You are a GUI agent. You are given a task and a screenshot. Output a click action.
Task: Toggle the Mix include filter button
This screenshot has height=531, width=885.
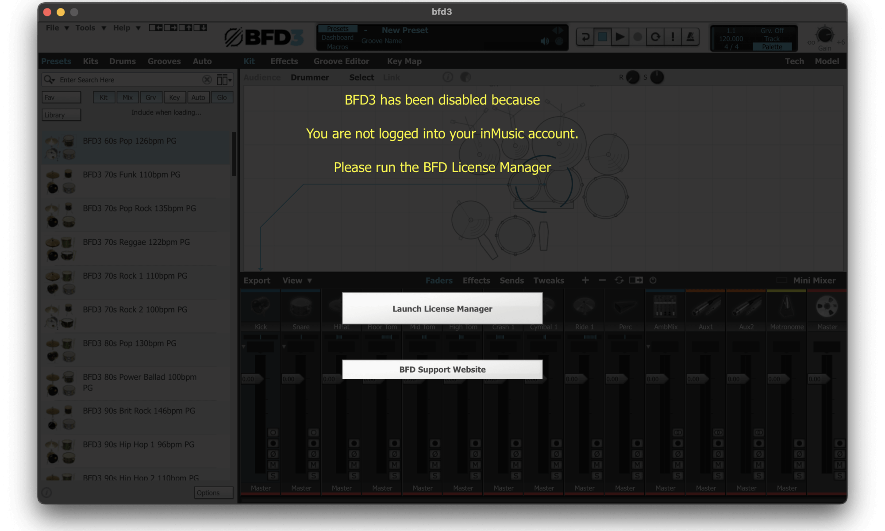tap(127, 97)
